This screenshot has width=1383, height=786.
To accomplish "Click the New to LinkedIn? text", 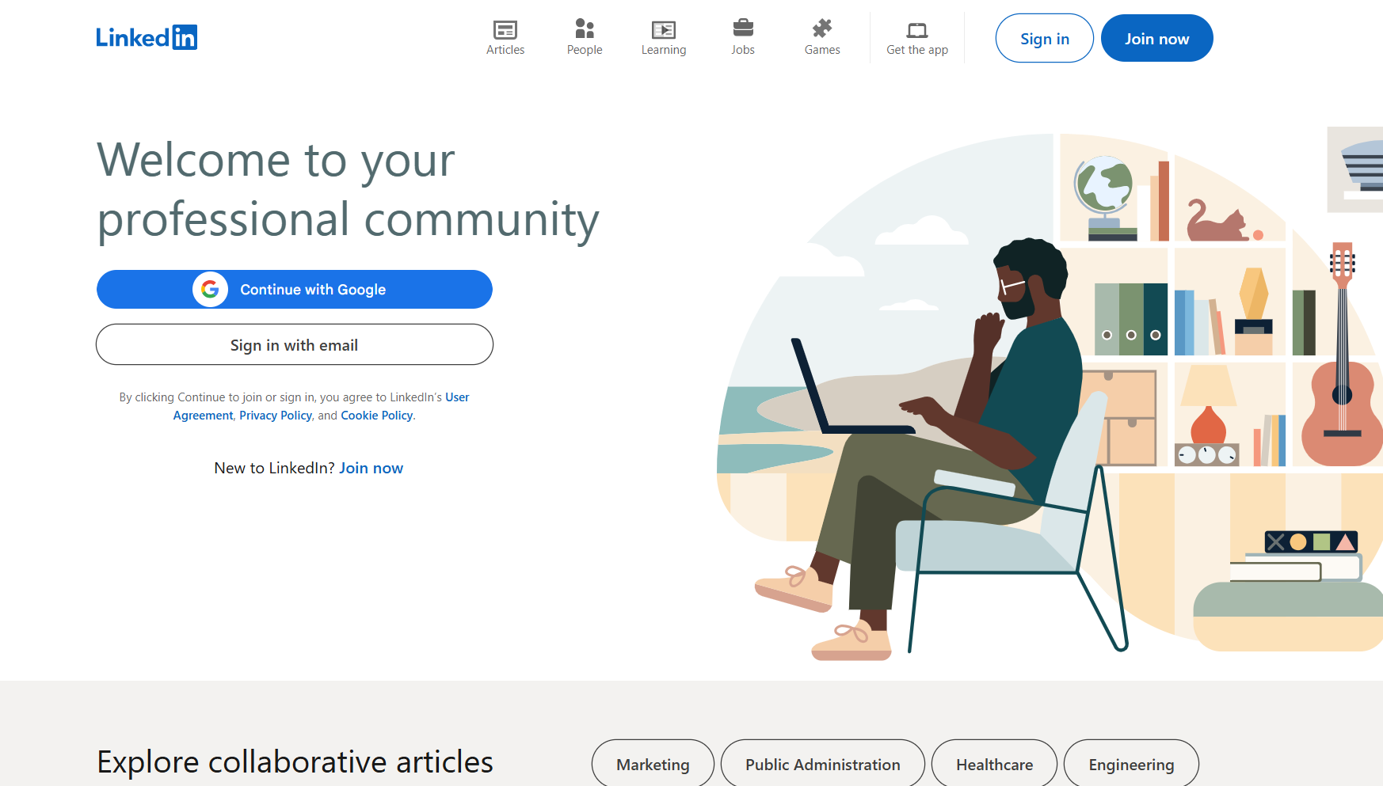I will pyautogui.click(x=274, y=468).
